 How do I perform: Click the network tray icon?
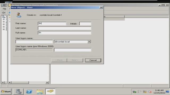(144, 92)
